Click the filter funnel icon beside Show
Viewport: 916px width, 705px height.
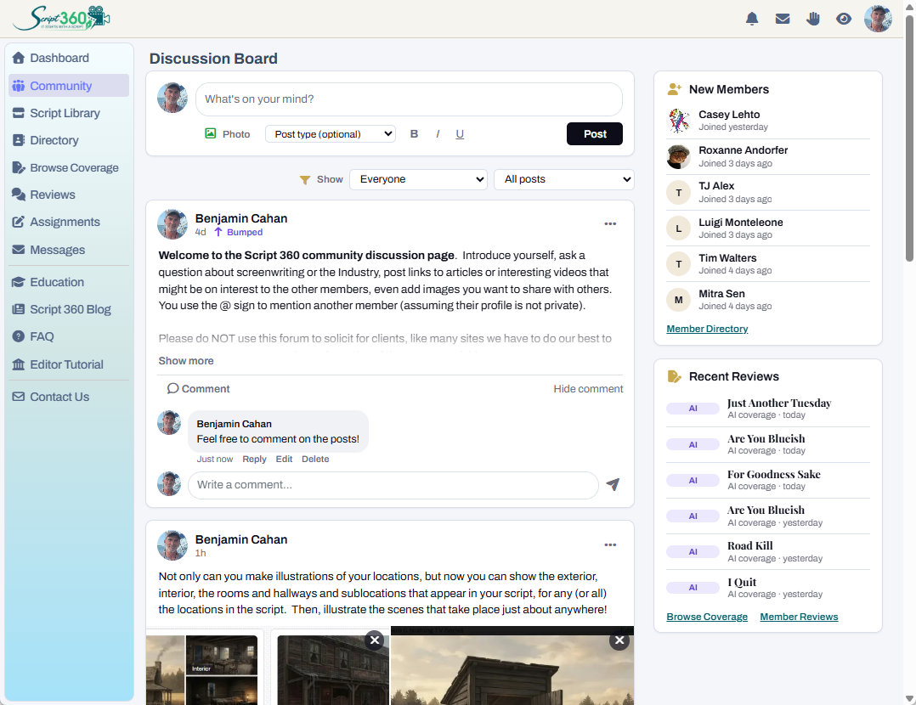point(304,180)
